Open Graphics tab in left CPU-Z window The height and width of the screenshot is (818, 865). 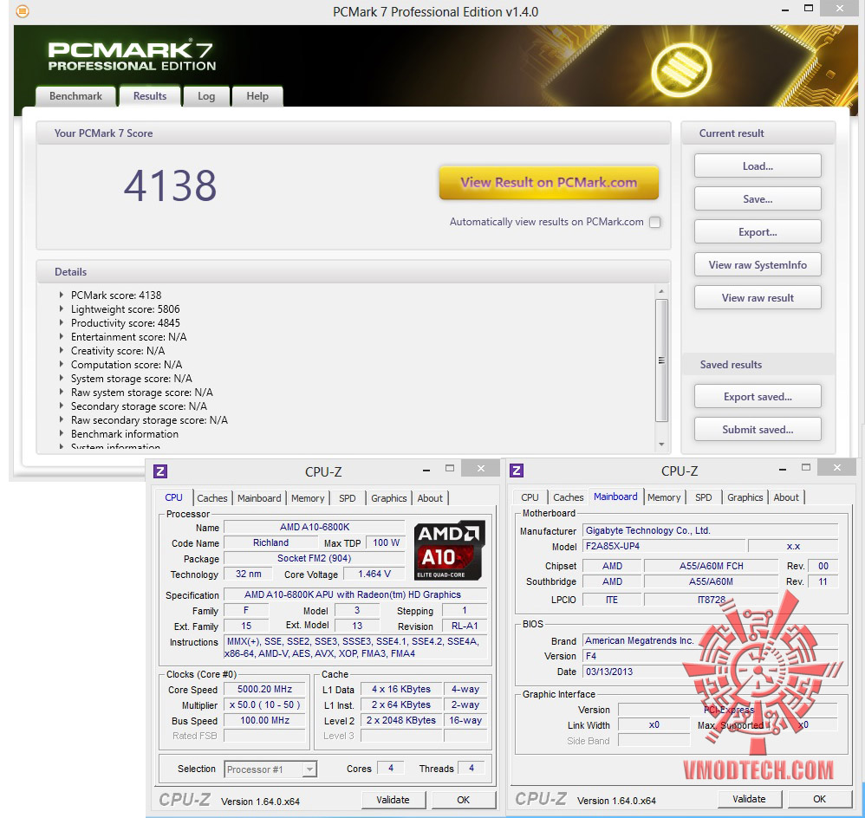click(x=388, y=498)
